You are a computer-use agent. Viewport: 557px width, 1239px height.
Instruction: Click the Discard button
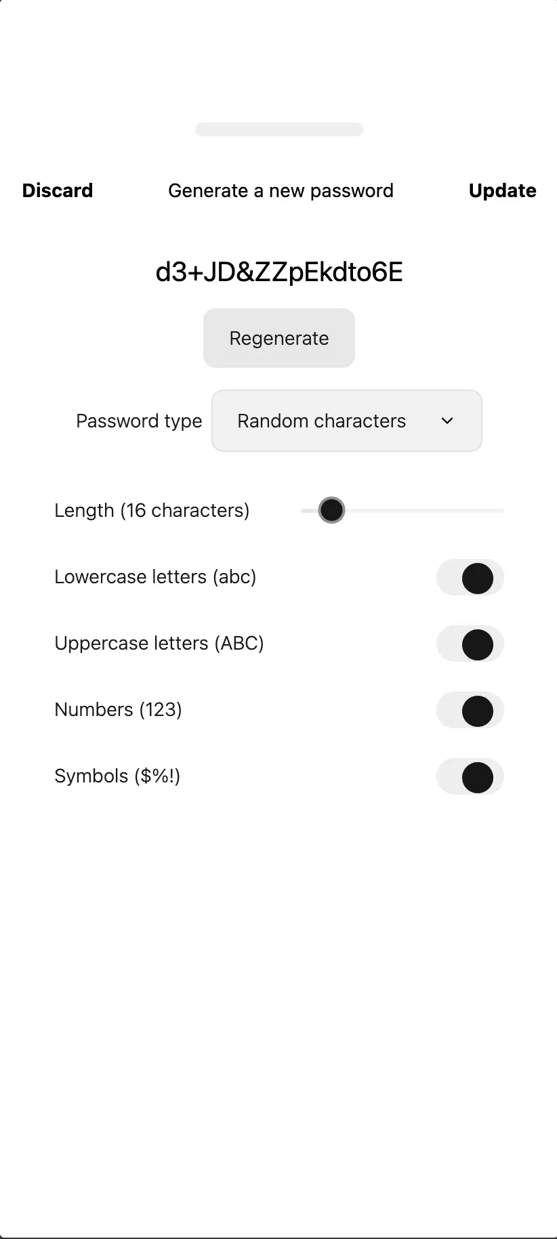click(58, 190)
